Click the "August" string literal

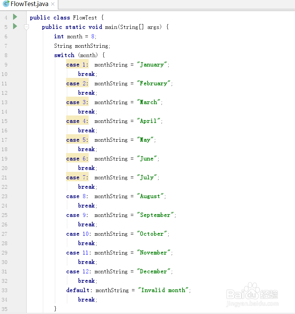point(150,196)
